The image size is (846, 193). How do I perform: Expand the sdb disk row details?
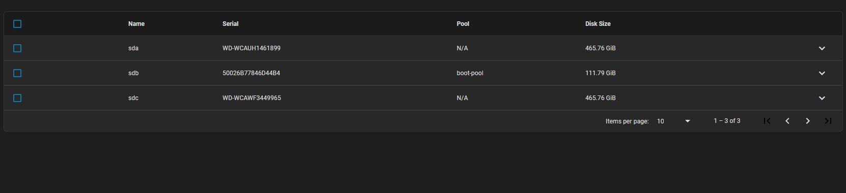pos(822,73)
